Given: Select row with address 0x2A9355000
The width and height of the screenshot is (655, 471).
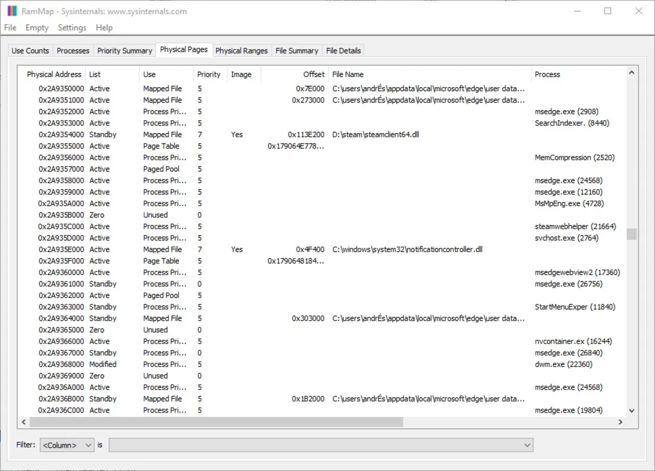Looking at the screenshot, I should pos(322,146).
